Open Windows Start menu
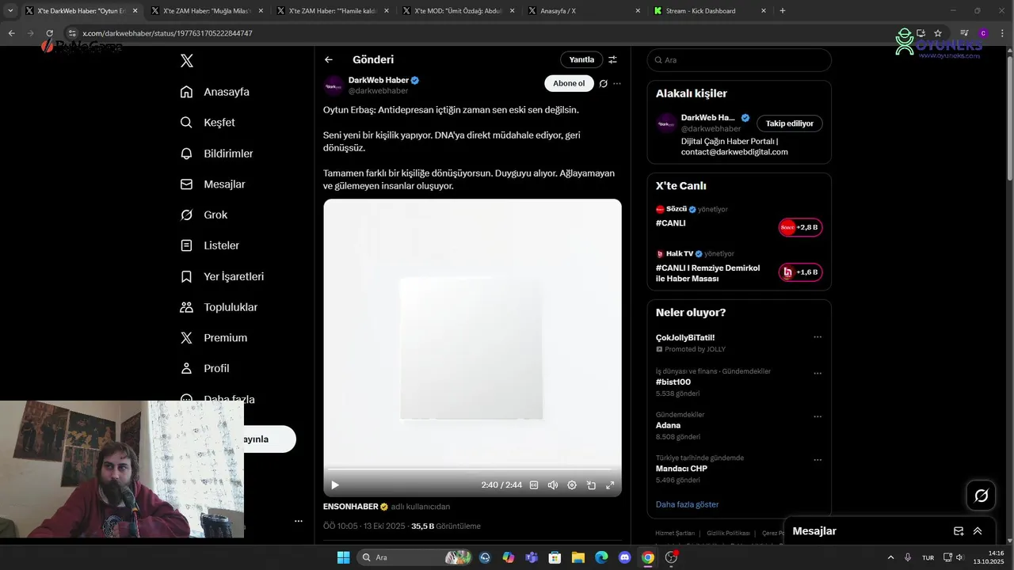The width and height of the screenshot is (1014, 570). [x=343, y=557]
